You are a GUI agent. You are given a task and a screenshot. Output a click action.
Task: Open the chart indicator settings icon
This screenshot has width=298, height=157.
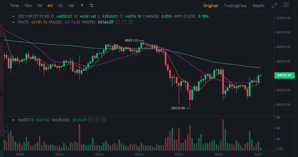(92, 6)
